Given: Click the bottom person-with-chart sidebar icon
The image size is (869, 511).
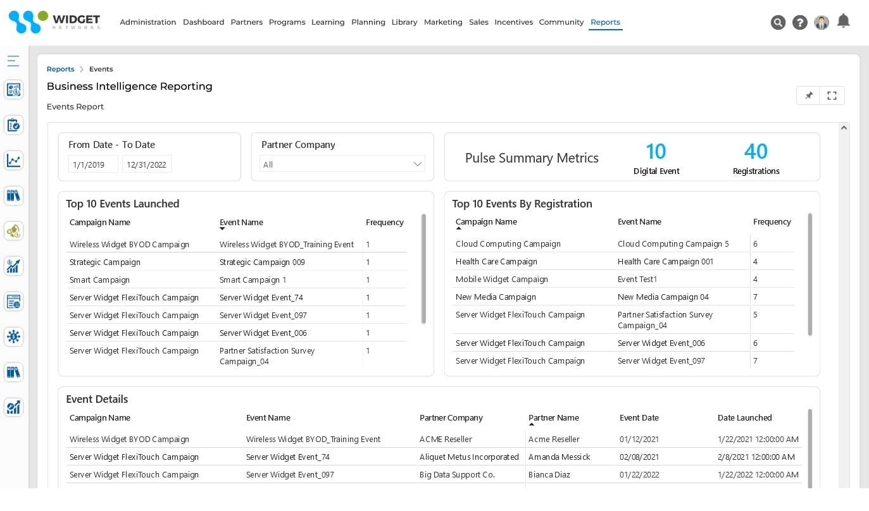Looking at the screenshot, I should tap(13, 407).
